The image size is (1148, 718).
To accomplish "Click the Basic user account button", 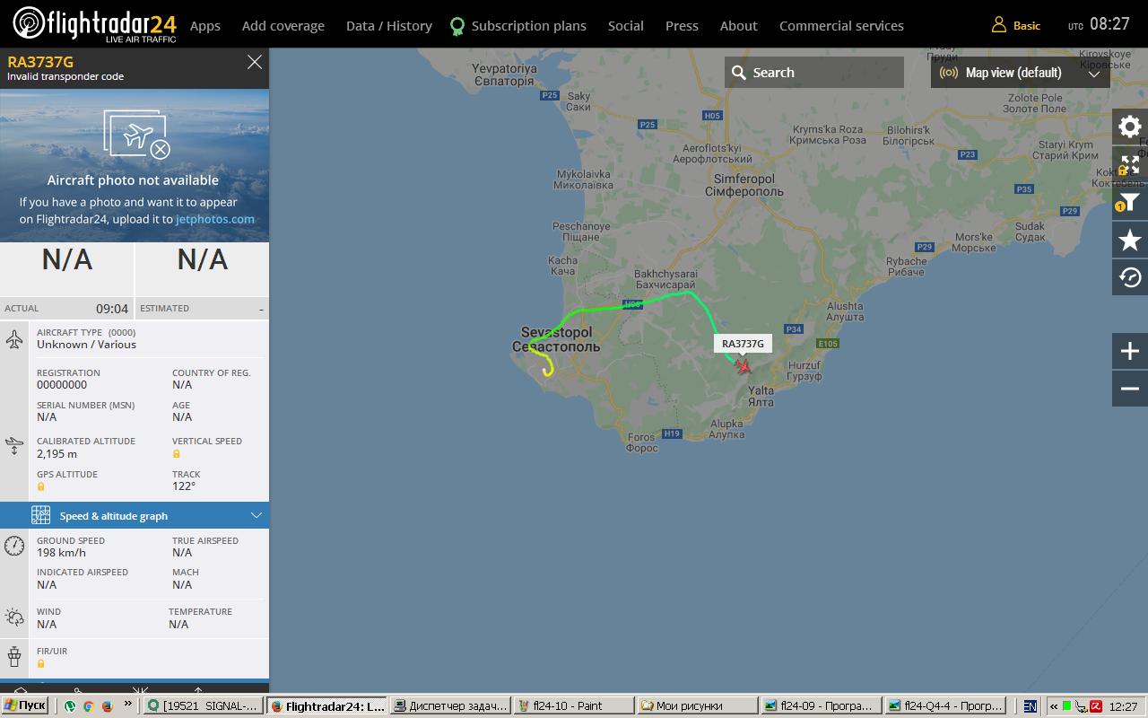I will (x=1016, y=25).
